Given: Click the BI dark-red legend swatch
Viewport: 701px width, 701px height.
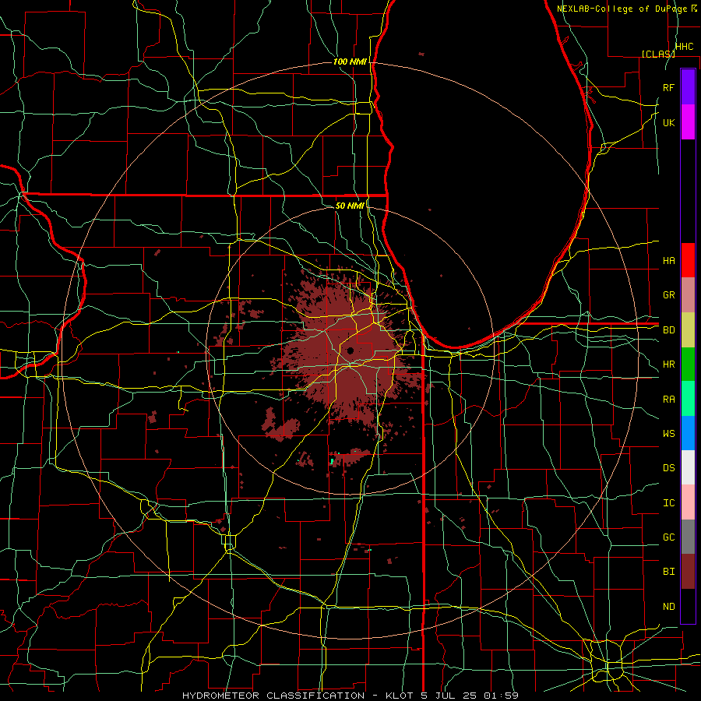Looking at the screenshot, I should [x=688, y=572].
